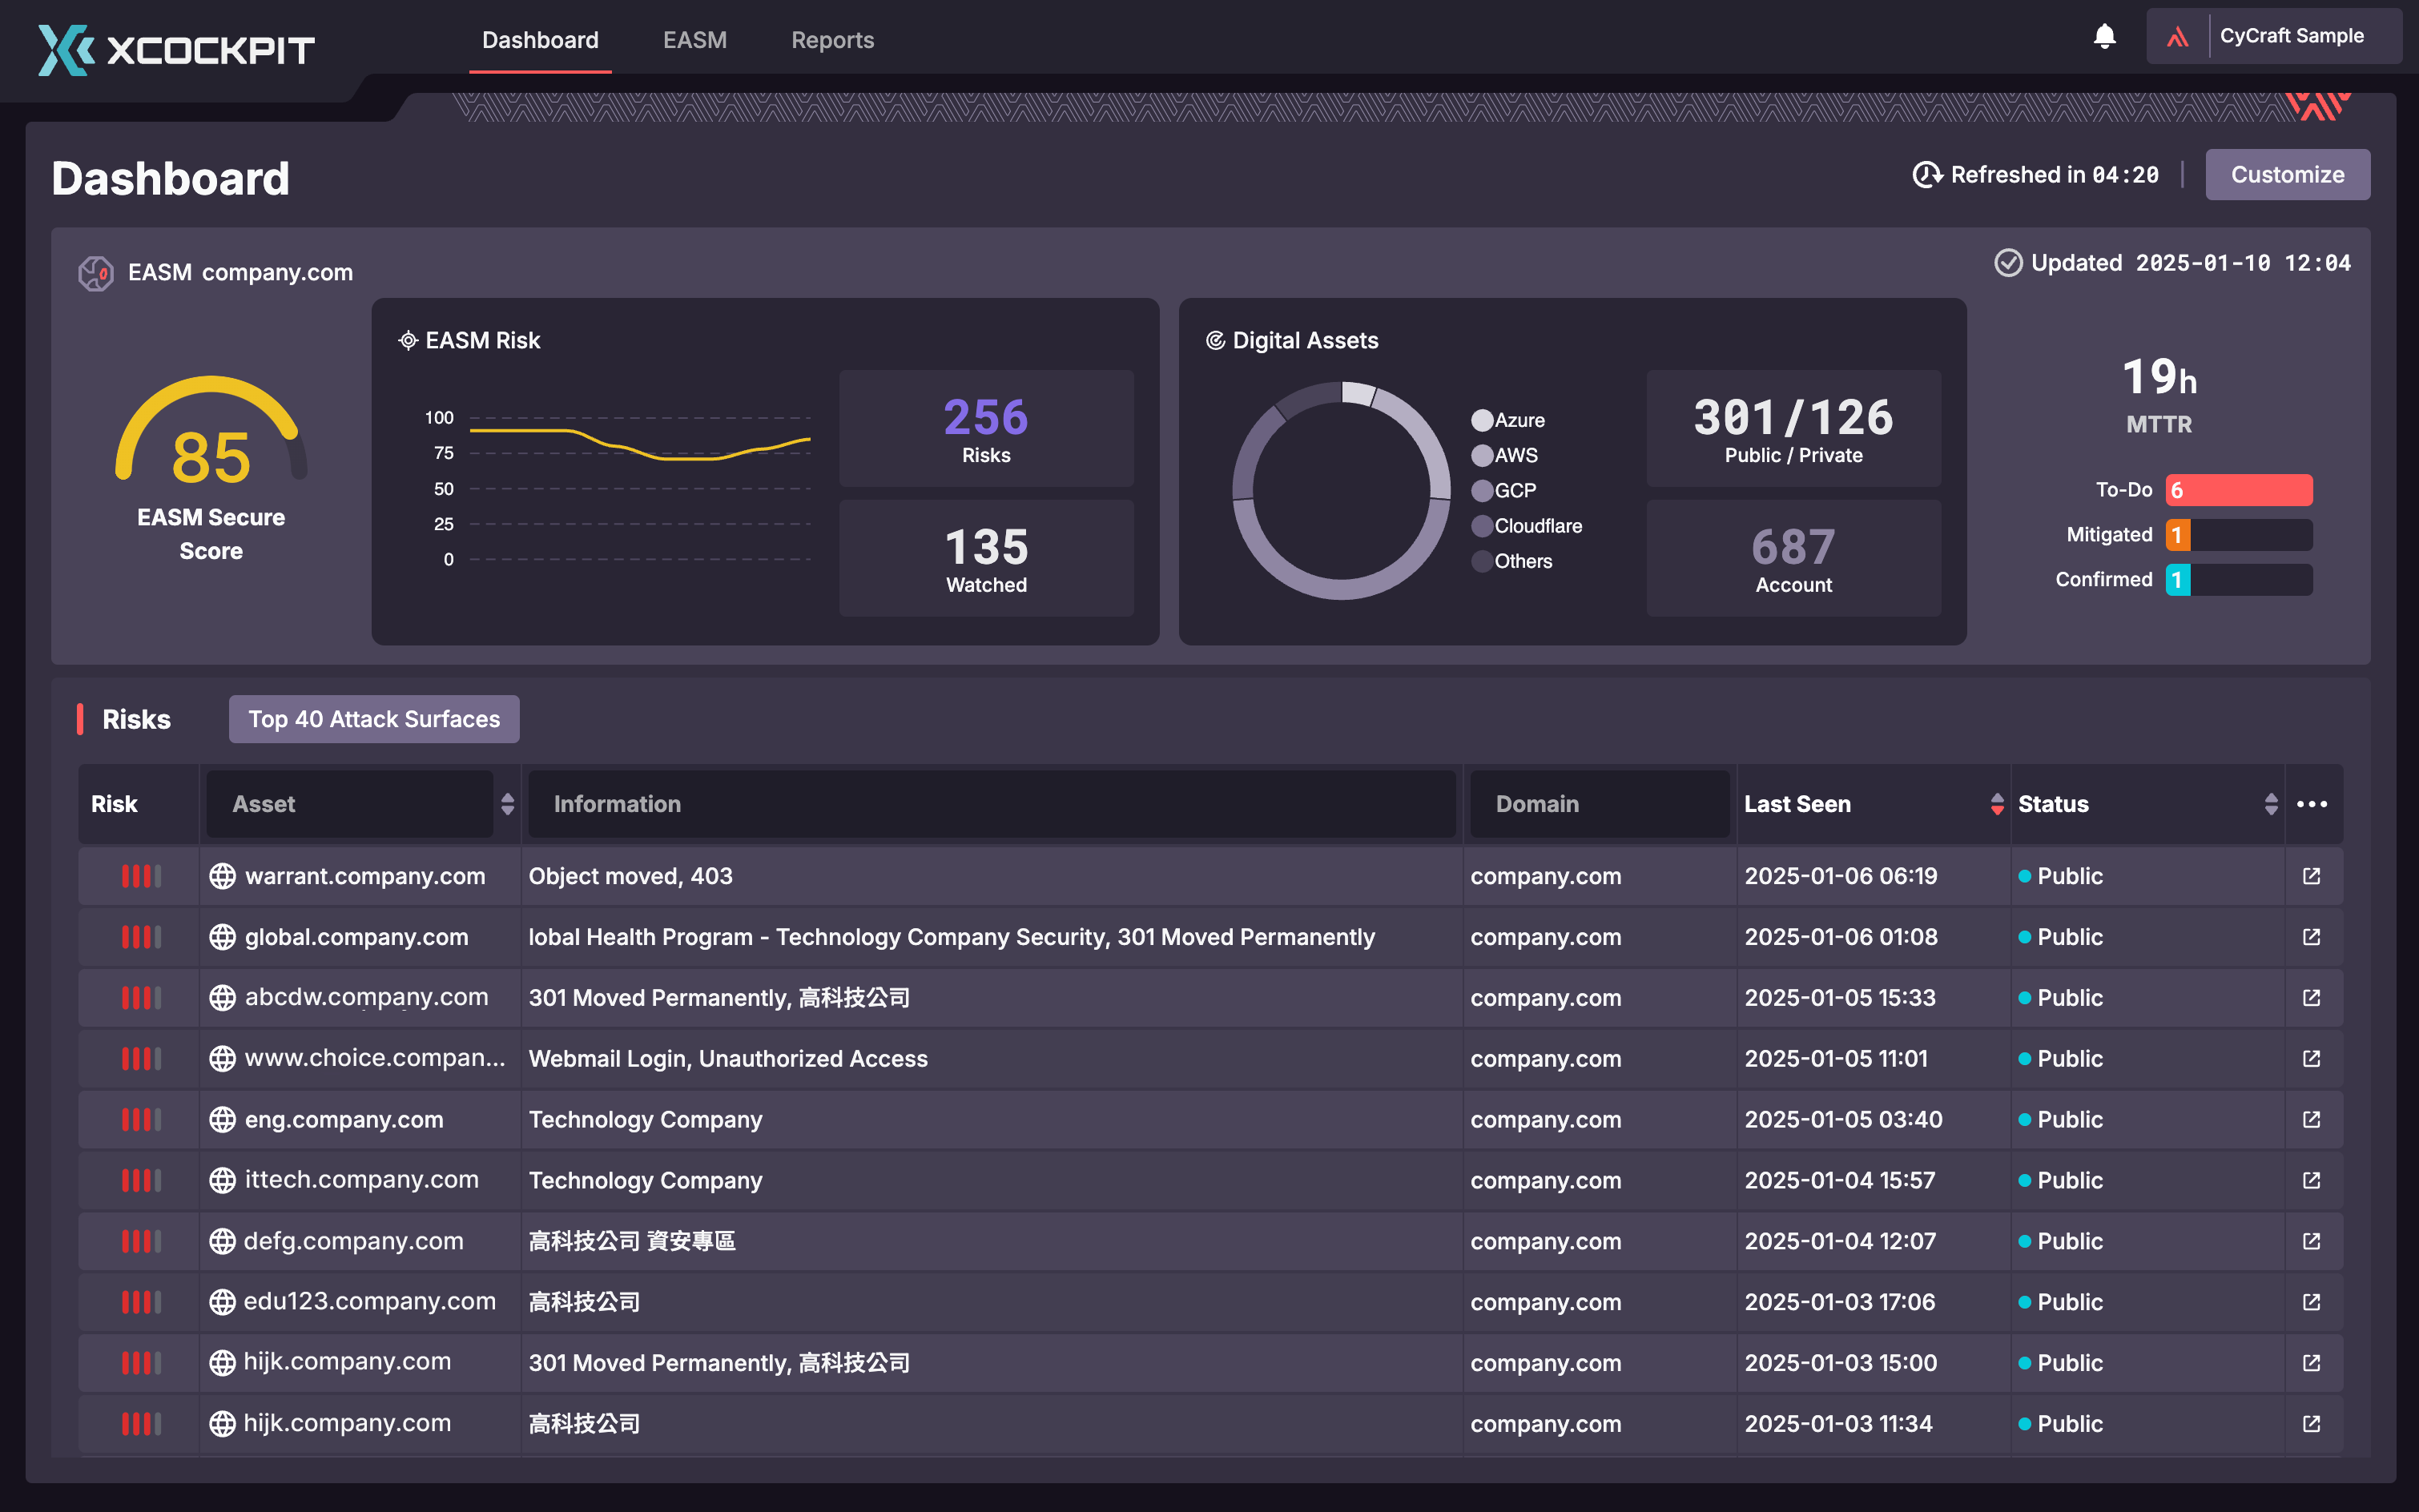Image resolution: width=2419 pixels, height=1512 pixels.
Task: Switch to the EASM tab
Action: [x=694, y=40]
